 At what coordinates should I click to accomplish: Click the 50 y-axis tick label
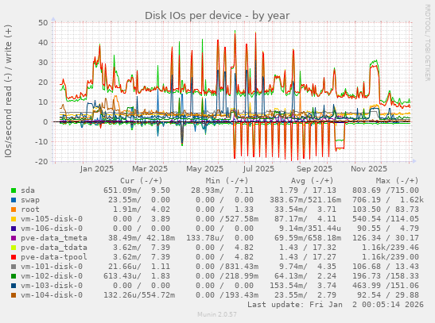pos(43,23)
